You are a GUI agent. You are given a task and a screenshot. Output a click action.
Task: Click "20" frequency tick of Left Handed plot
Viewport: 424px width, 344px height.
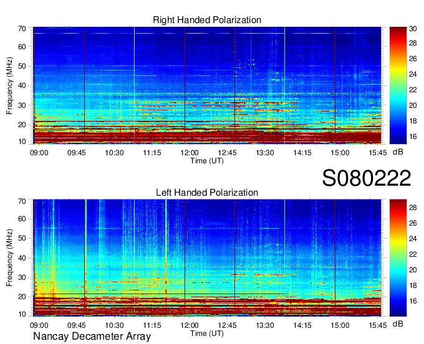[22, 297]
